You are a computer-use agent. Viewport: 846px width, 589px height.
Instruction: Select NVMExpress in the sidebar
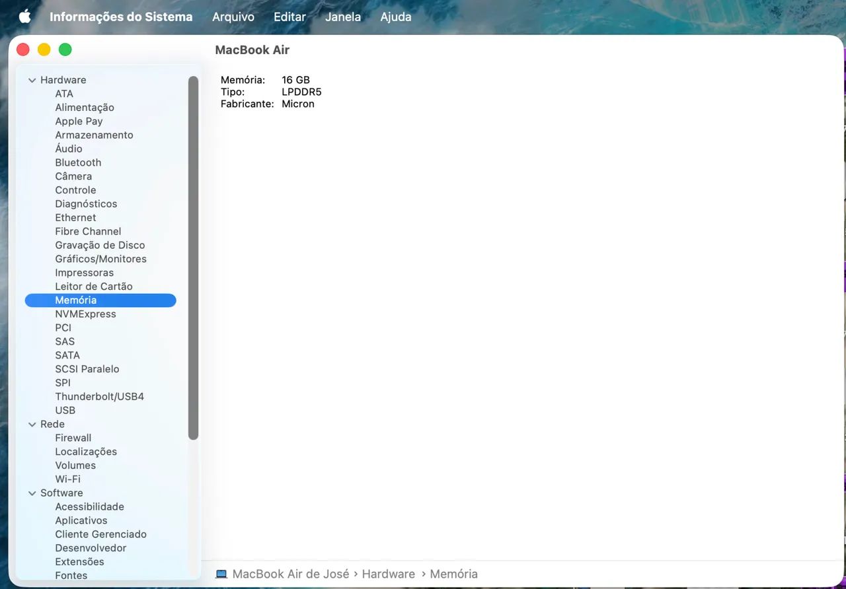click(85, 314)
